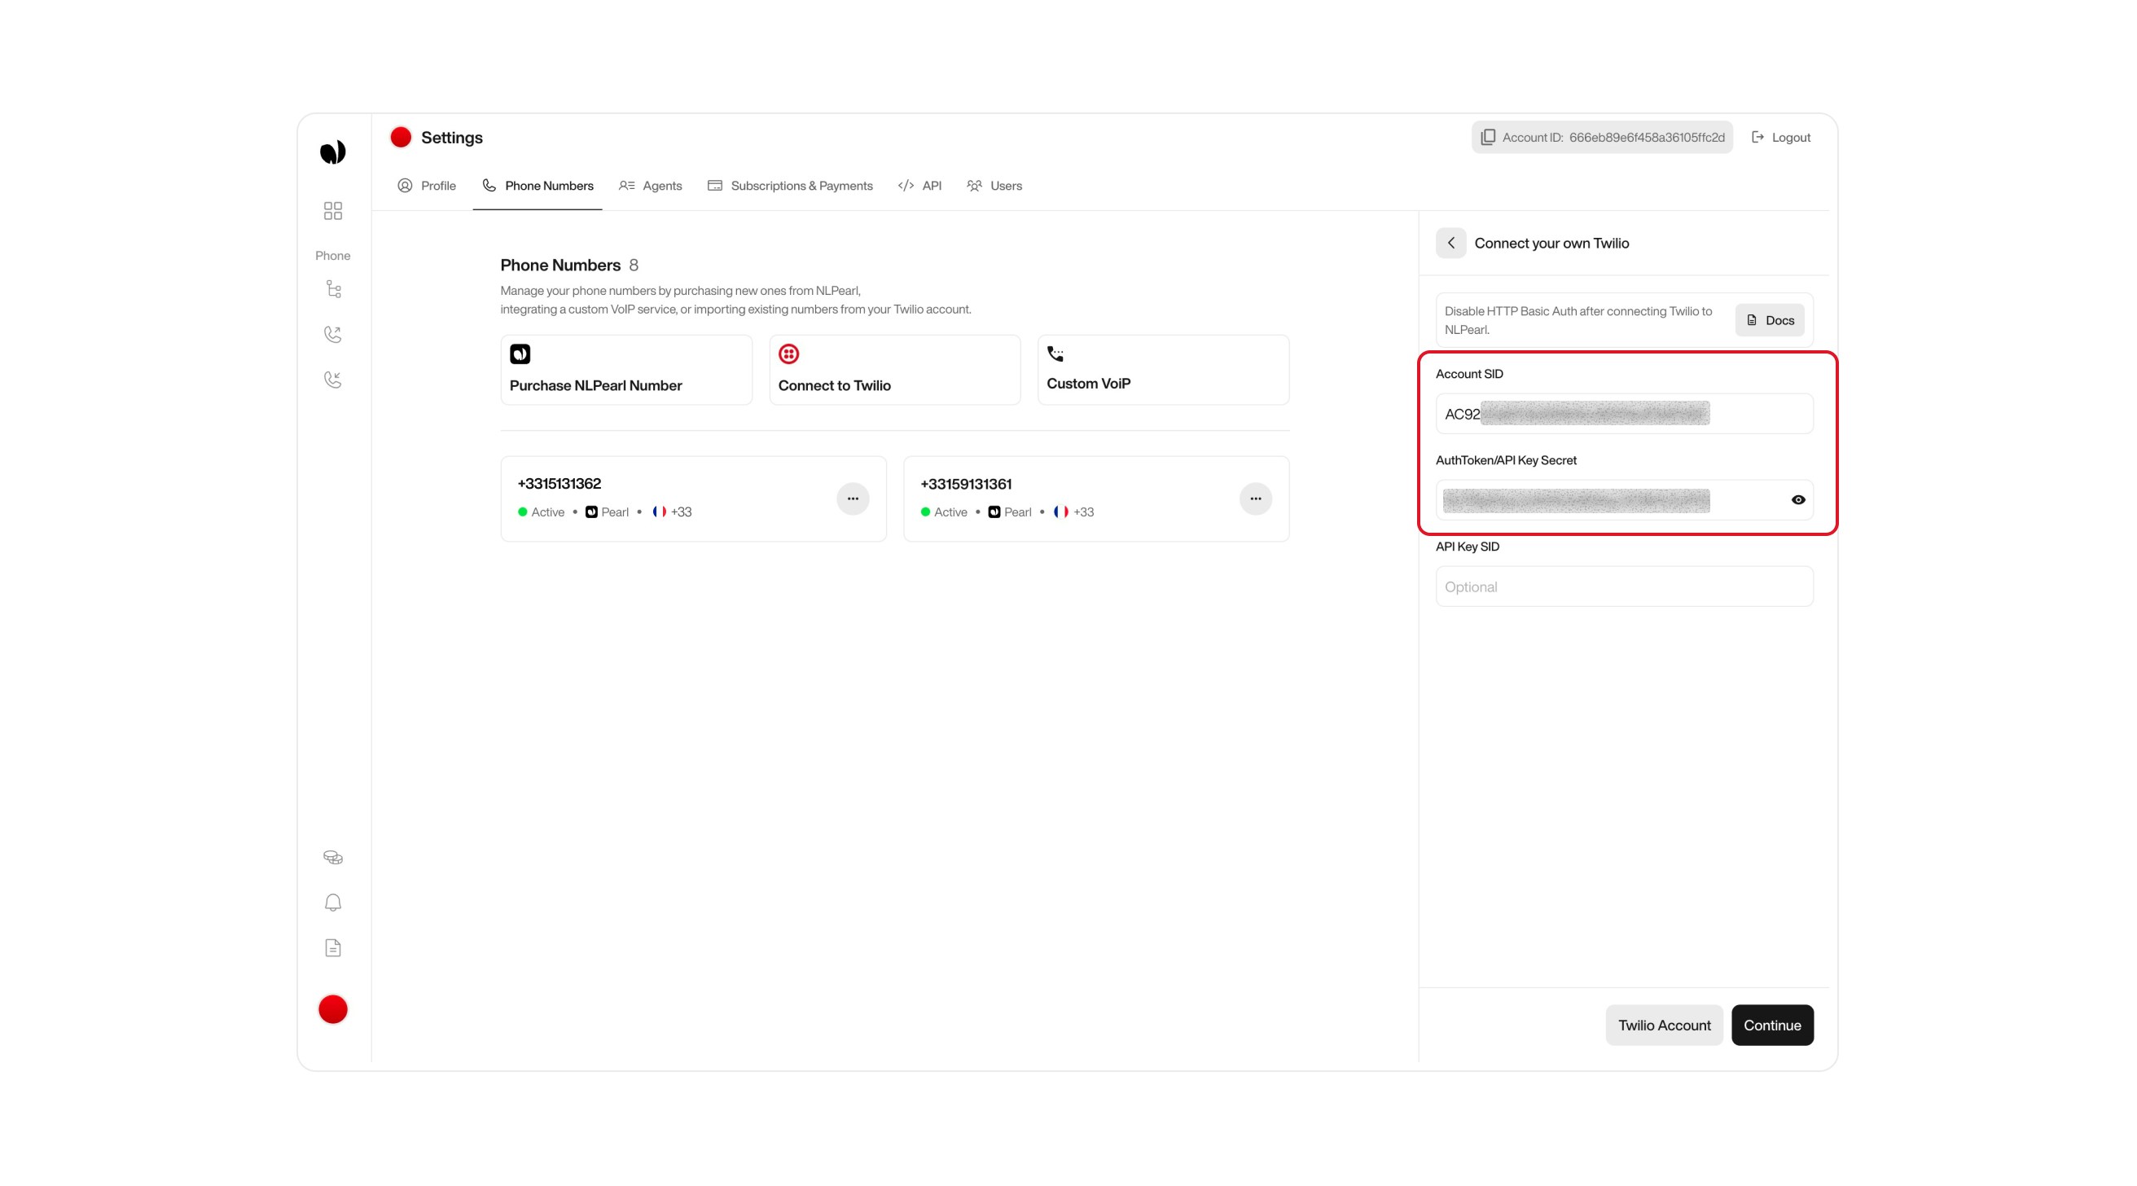Copy the Account ID using the copy icon
Image resolution: width=2137 pixels, height=1186 pixels.
tap(1487, 137)
